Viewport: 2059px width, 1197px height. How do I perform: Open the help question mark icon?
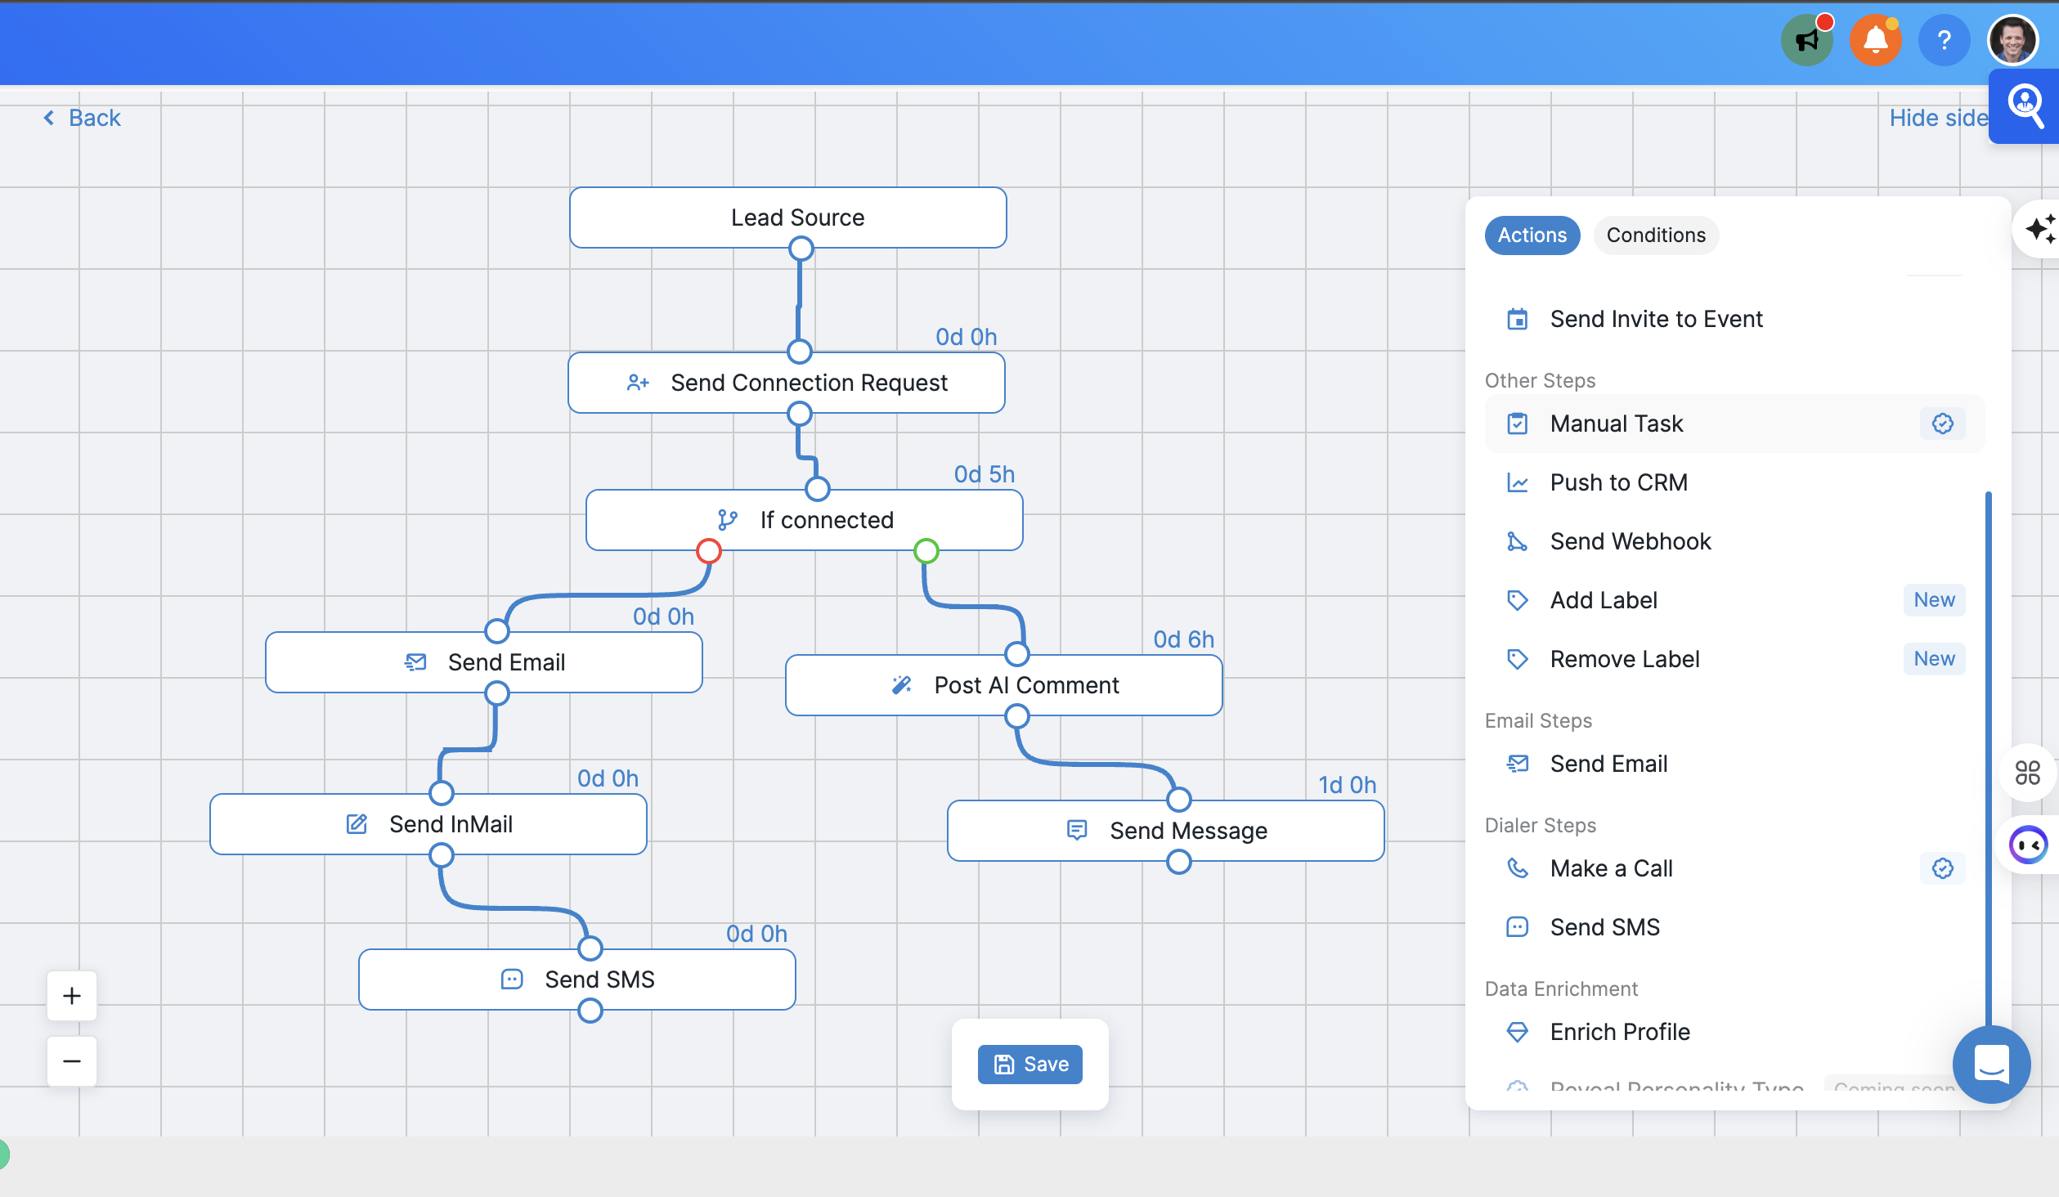1944,40
